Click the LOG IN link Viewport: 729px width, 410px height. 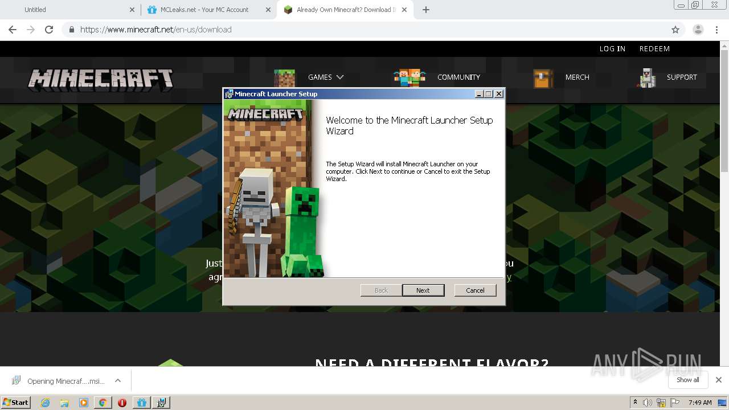612,49
